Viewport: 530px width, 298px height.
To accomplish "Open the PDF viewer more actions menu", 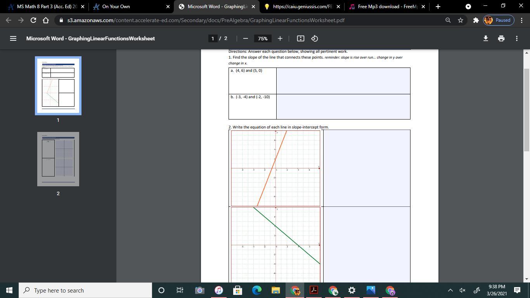I will (516, 38).
